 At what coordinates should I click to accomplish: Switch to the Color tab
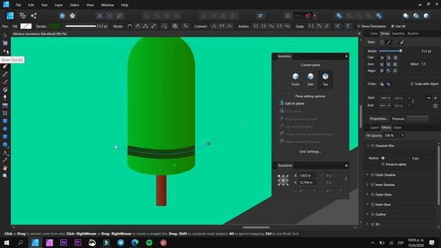pos(373,34)
